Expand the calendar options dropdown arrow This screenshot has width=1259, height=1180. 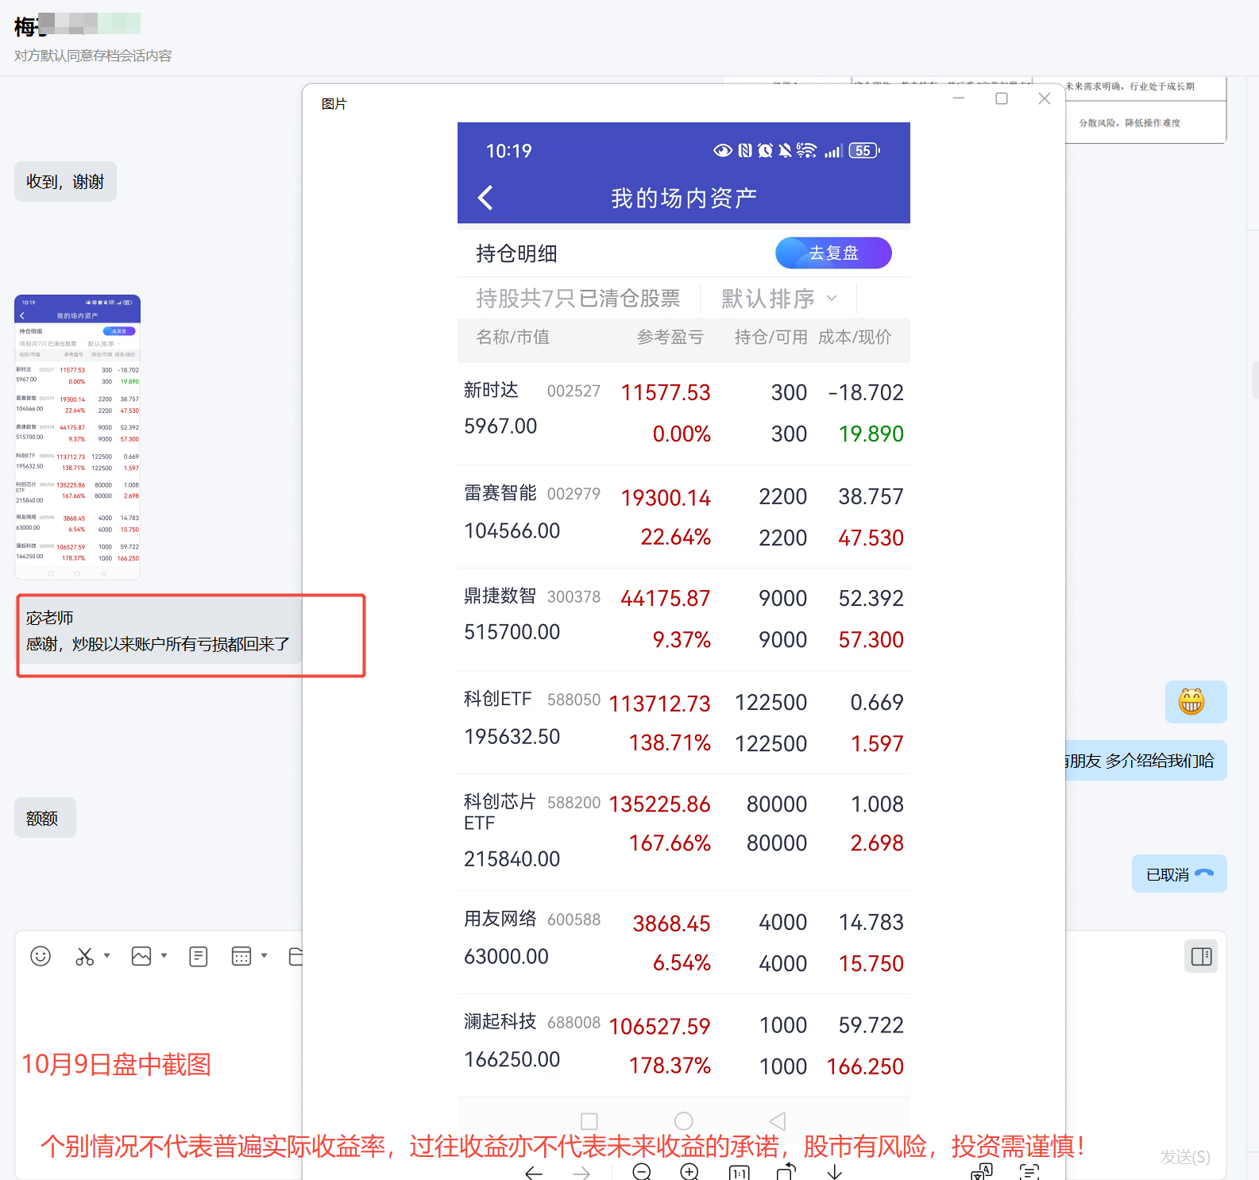click(265, 955)
